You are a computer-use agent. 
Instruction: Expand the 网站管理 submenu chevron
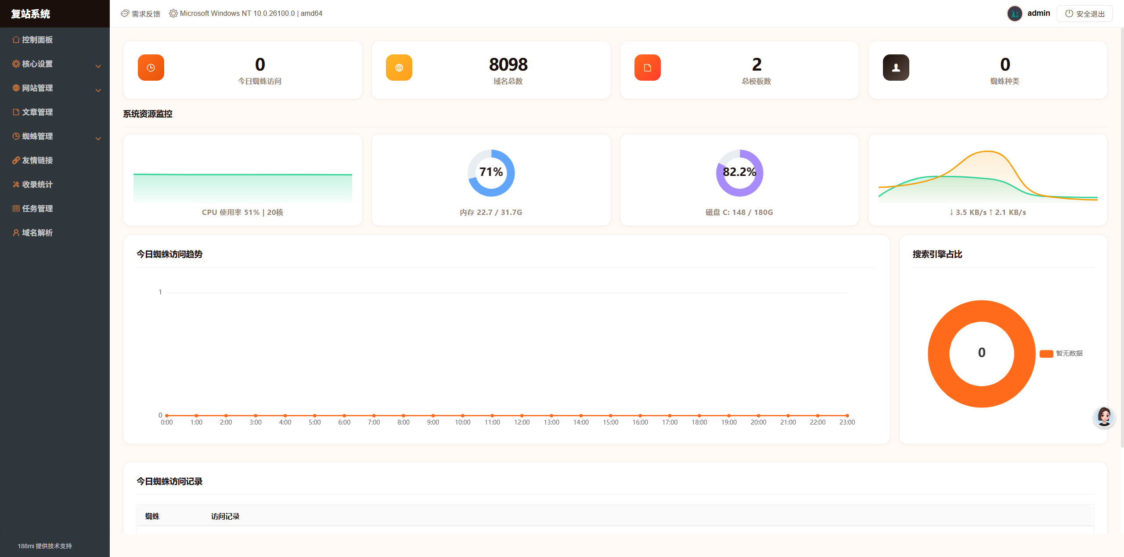click(x=98, y=90)
